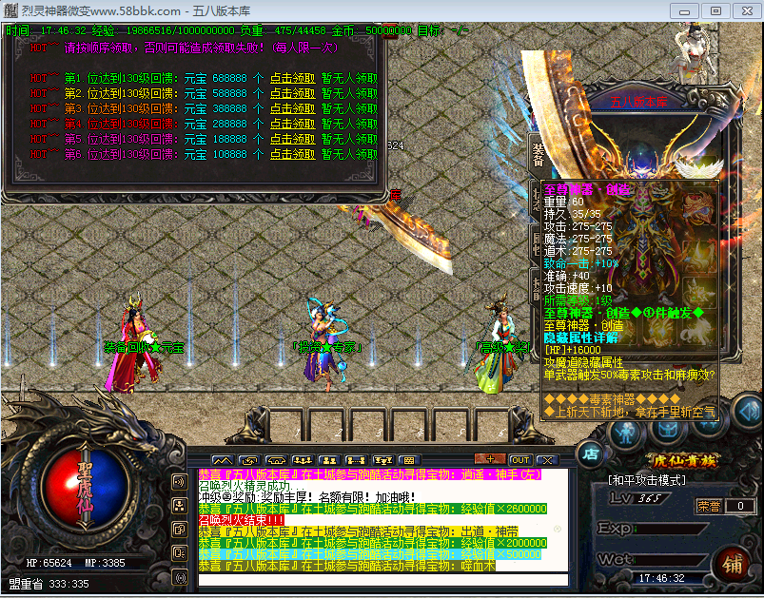The width and height of the screenshot is (764, 598).
Task: Toggle the [和平攻击模式] attack mode label
Action: click(x=647, y=480)
